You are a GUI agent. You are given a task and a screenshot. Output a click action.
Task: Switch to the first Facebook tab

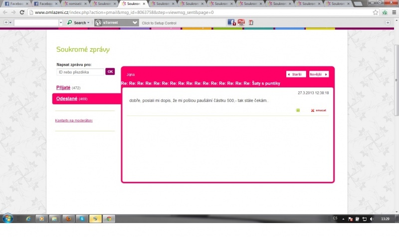pos(15,3)
